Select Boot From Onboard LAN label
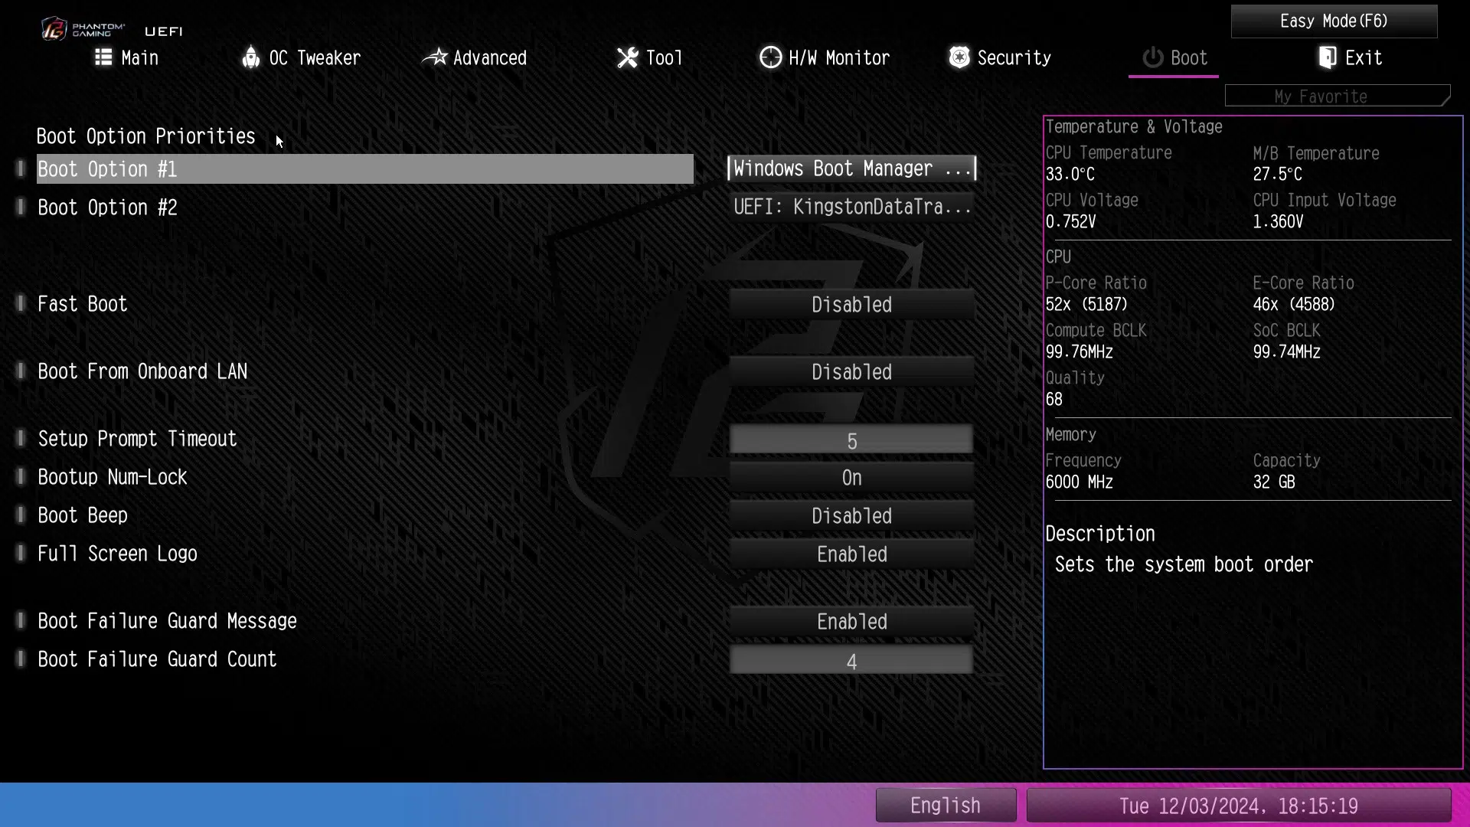This screenshot has height=827, width=1470. click(x=142, y=371)
